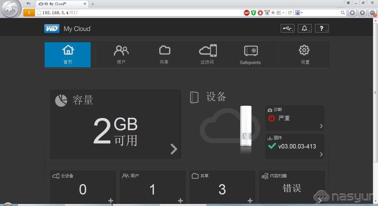Add a share with plus button

(250, 201)
